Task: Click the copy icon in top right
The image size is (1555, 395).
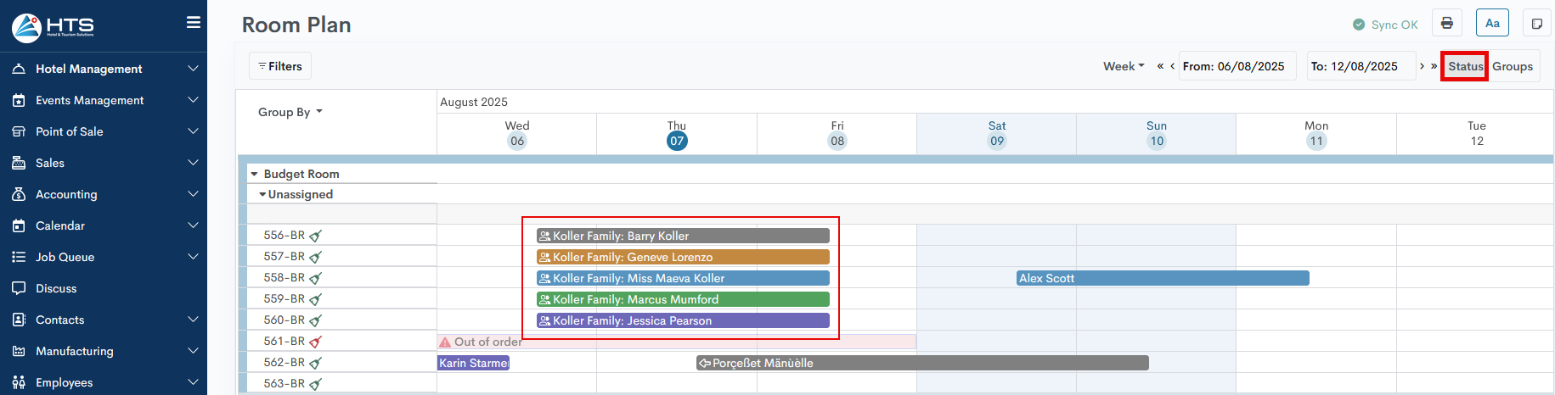Action: 1536,24
